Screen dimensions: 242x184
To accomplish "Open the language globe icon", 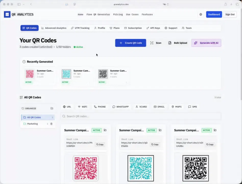I will (x=201, y=14).
